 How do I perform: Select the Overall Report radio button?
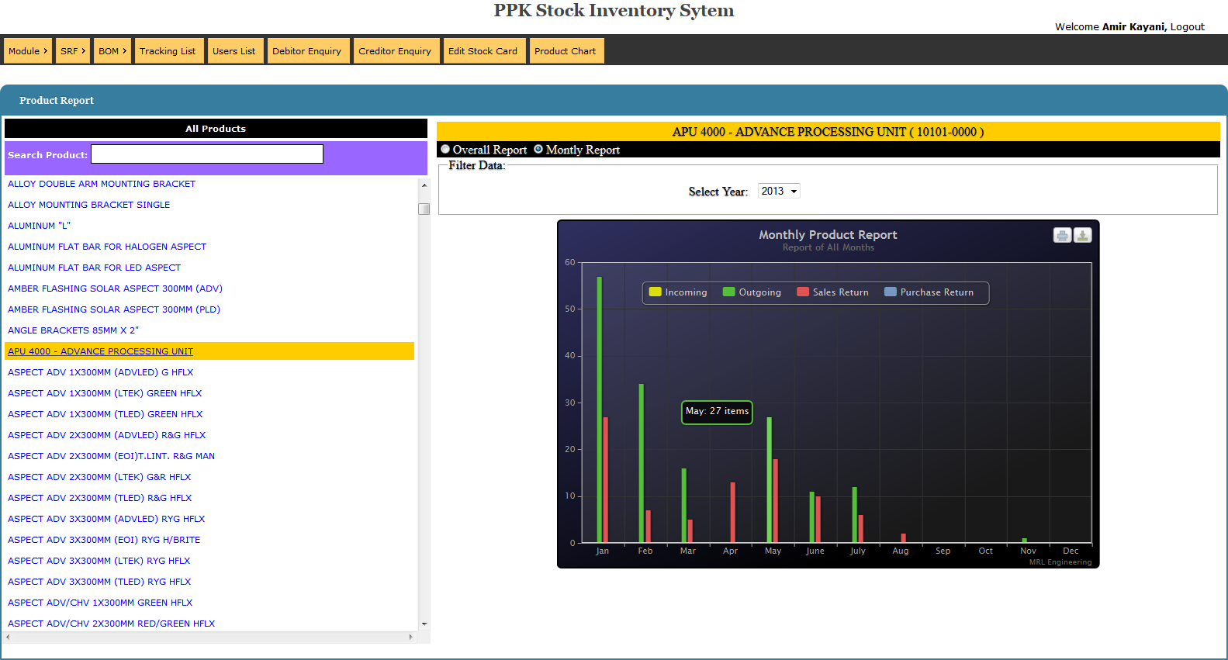445,149
